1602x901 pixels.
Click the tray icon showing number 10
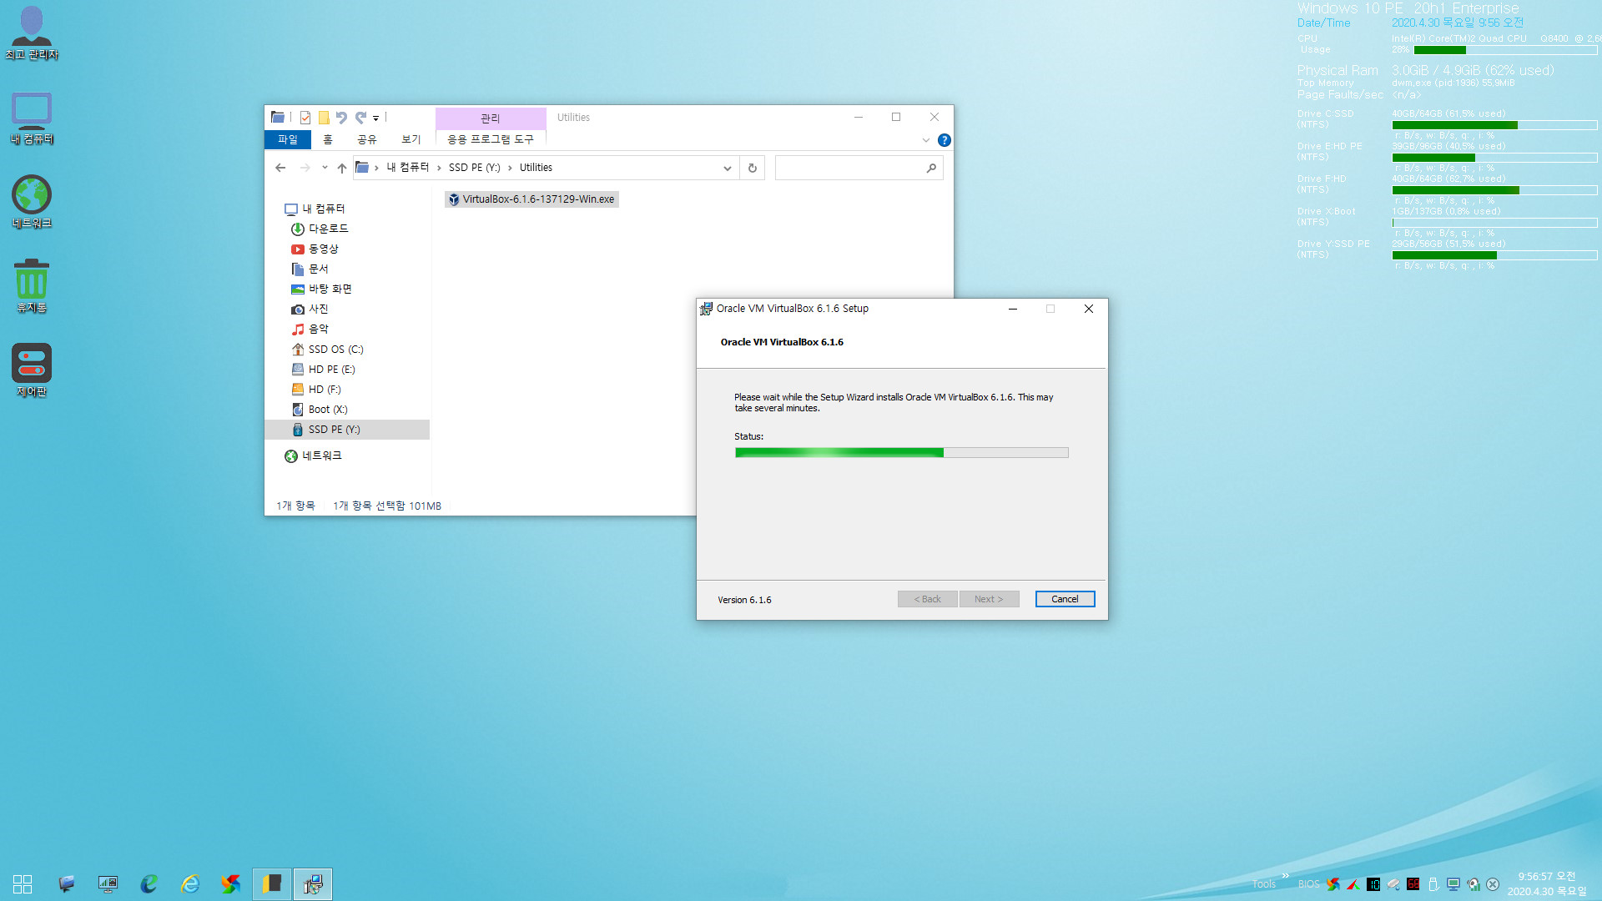click(1373, 884)
